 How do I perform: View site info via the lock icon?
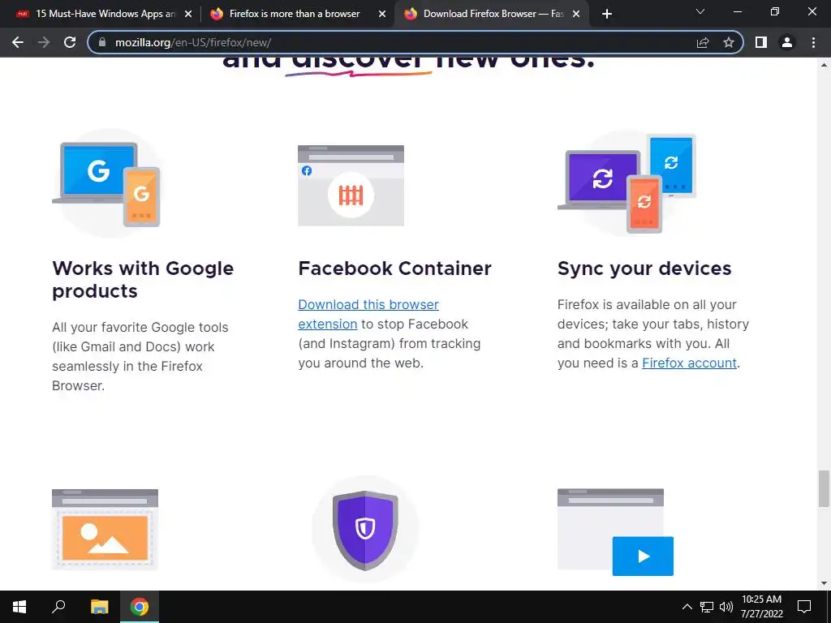coord(102,42)
